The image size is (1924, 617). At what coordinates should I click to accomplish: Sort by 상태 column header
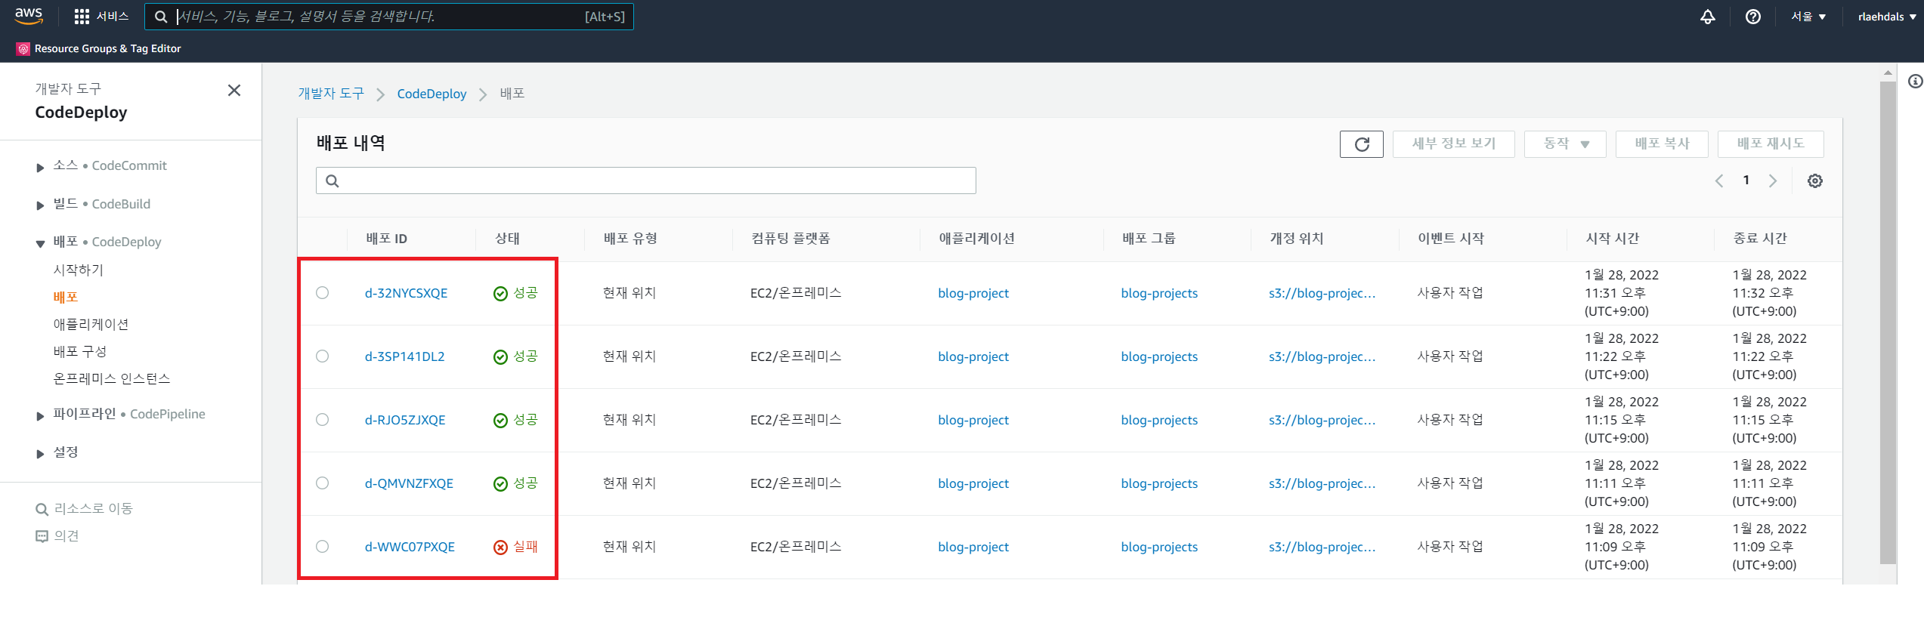507,239
